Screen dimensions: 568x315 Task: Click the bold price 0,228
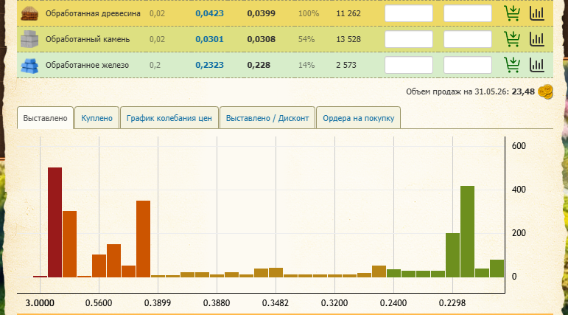259,65
